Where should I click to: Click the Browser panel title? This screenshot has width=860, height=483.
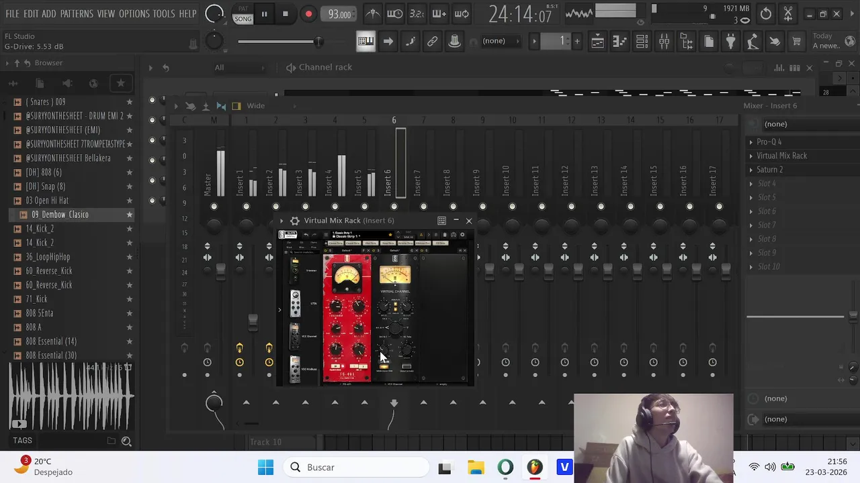click(48, 63)
